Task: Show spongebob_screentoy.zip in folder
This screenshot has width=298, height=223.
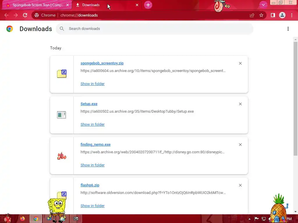Action: pos(93,84)
